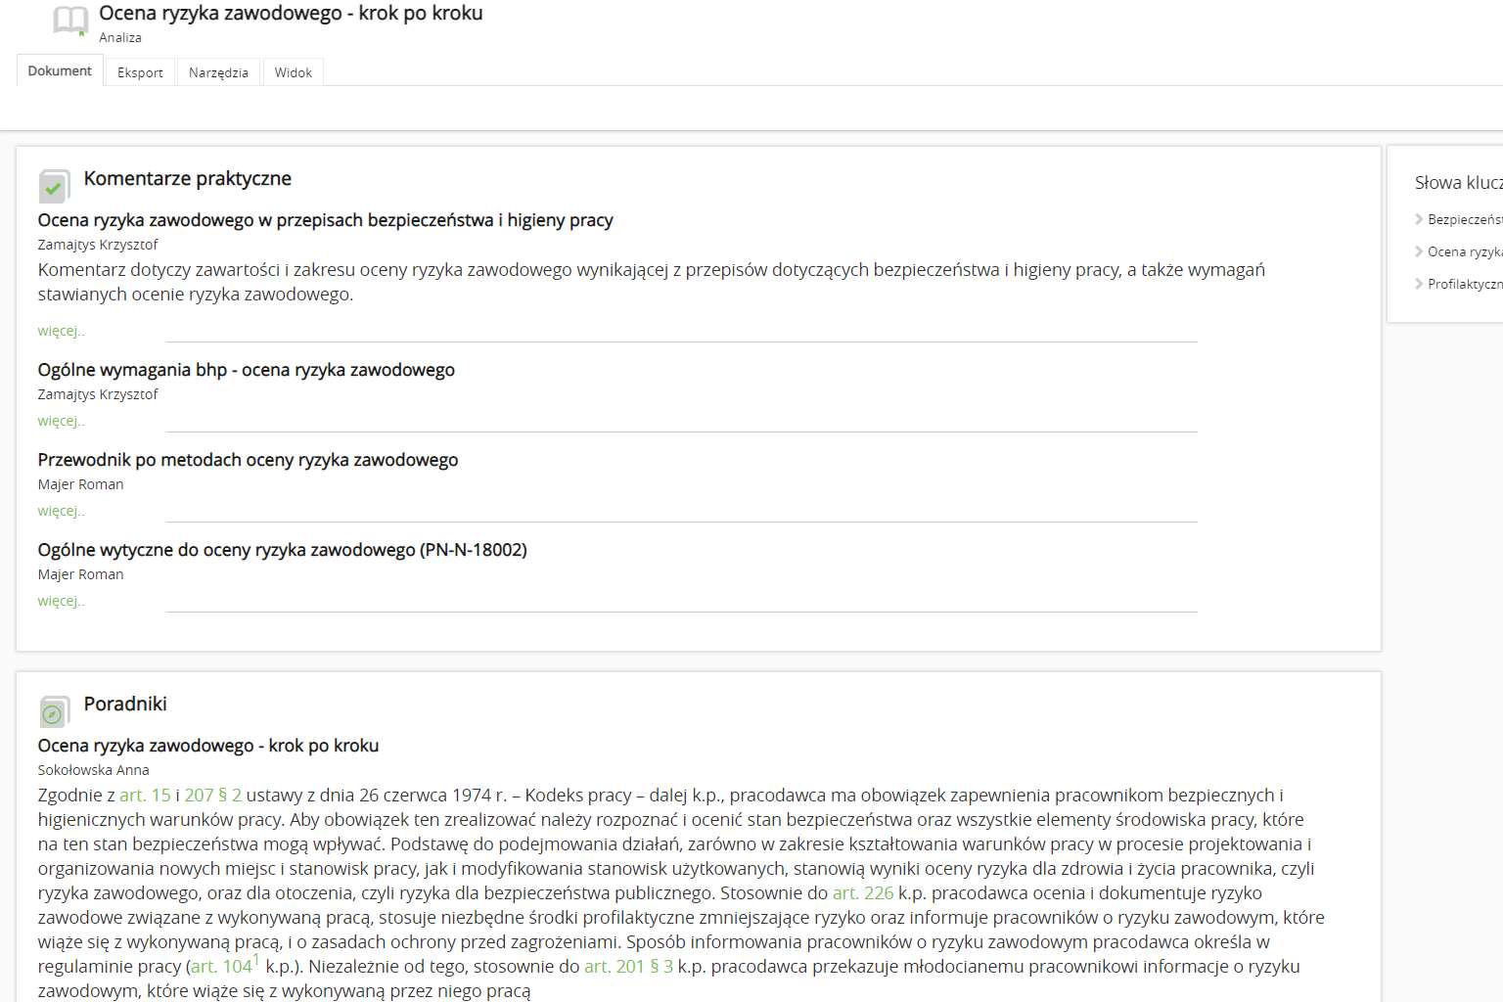Expand więcej under Ogólne wymagania bhp

point(61,421)
